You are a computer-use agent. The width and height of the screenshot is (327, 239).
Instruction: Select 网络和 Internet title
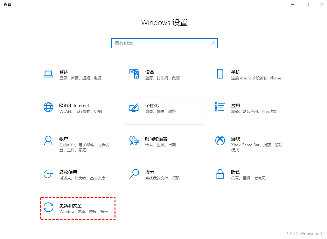tap(74, 106)
